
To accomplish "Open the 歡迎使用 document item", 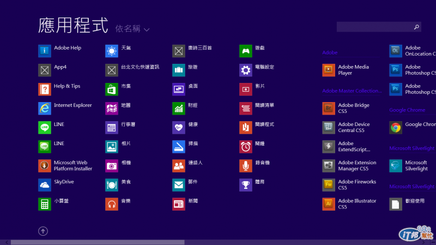I will tap(407, 204).
